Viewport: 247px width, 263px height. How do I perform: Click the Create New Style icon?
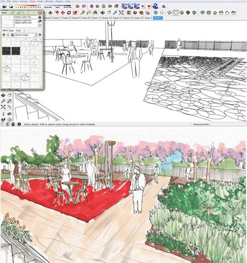pos(40,16)
